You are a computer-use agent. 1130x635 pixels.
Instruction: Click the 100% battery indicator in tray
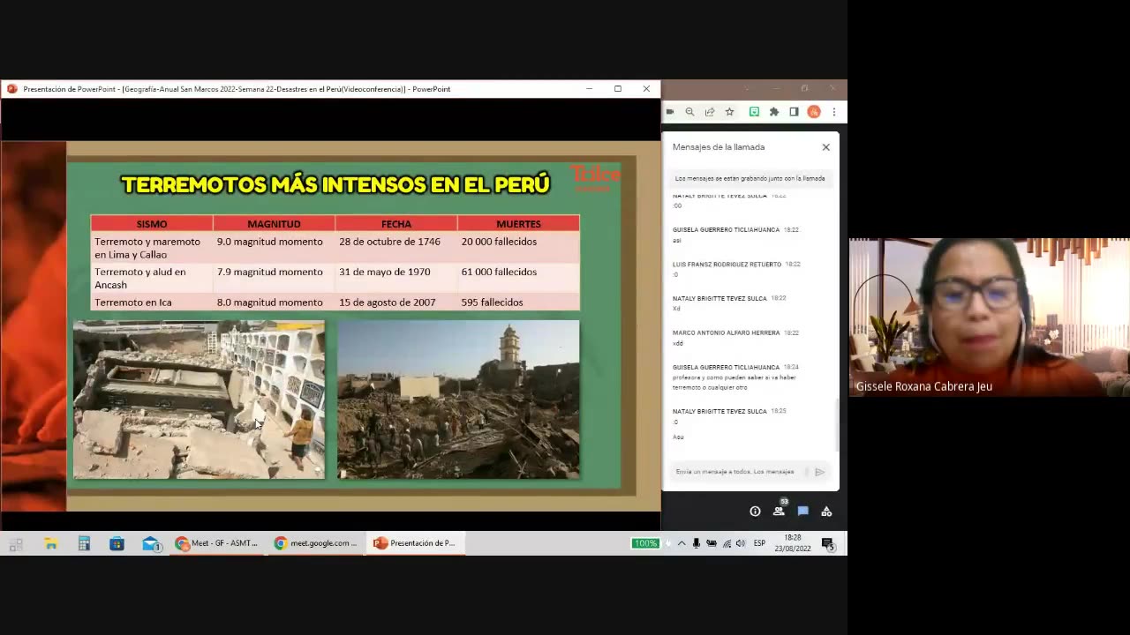click(x=645, y=543)
